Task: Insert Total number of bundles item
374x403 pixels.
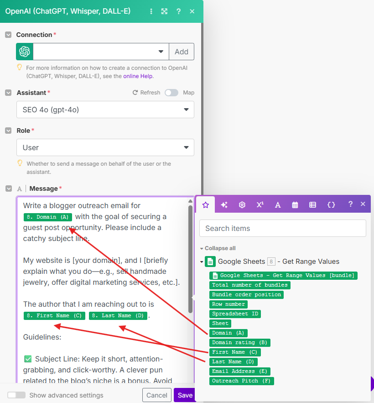Action: [x=250, y=285]
